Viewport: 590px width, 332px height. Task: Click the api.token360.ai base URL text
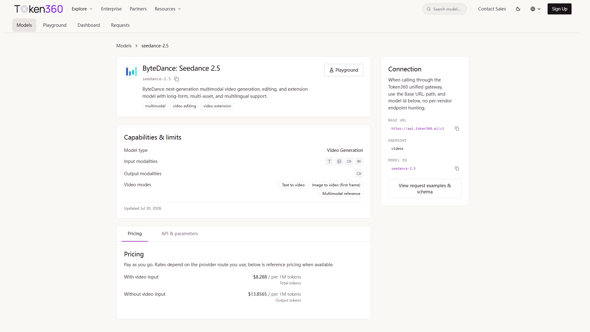click(418, 128)
